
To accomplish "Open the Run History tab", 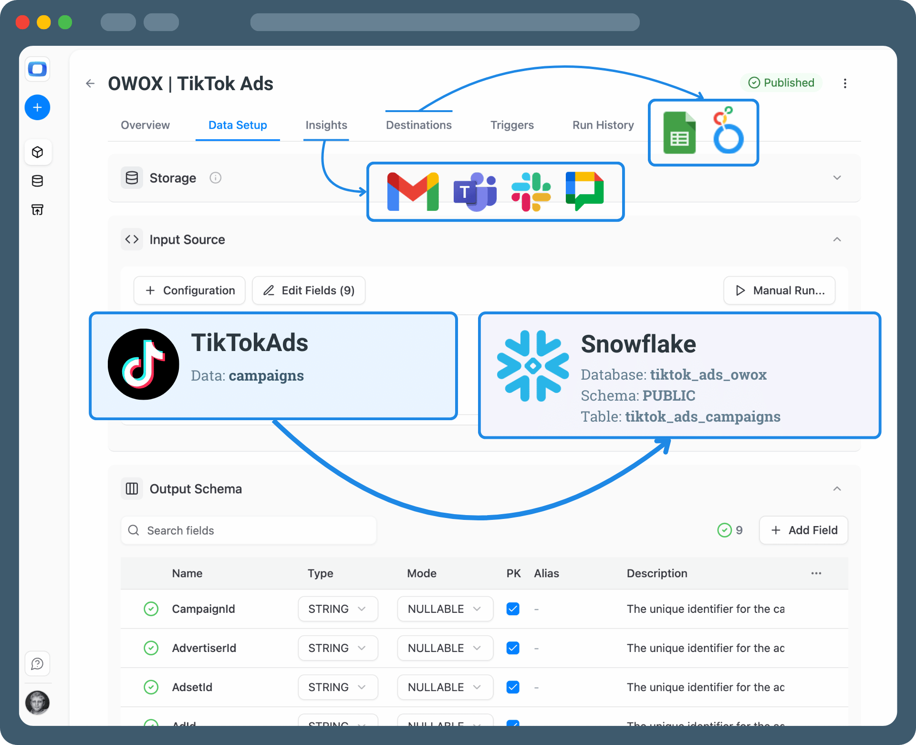I will [x=603, y=125].
